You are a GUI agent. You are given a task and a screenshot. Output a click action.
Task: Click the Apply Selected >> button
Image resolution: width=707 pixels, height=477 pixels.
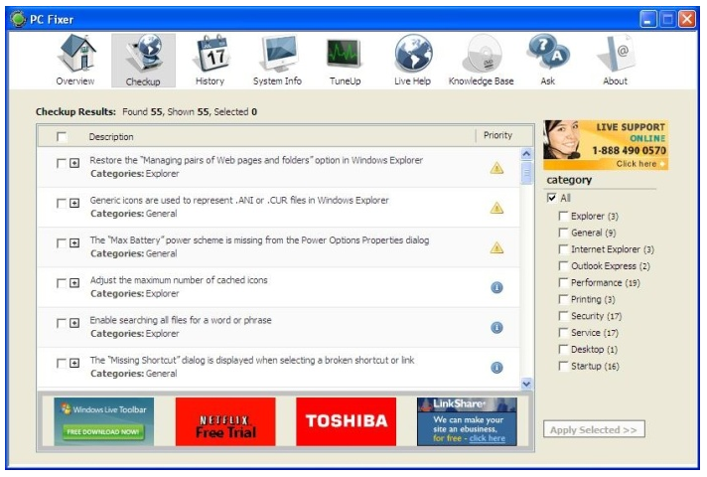(594, 429)
